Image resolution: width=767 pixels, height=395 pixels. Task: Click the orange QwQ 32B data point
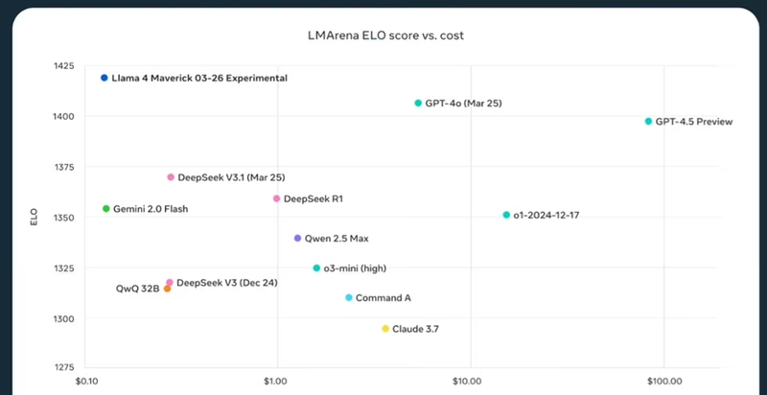pos(167,289)
